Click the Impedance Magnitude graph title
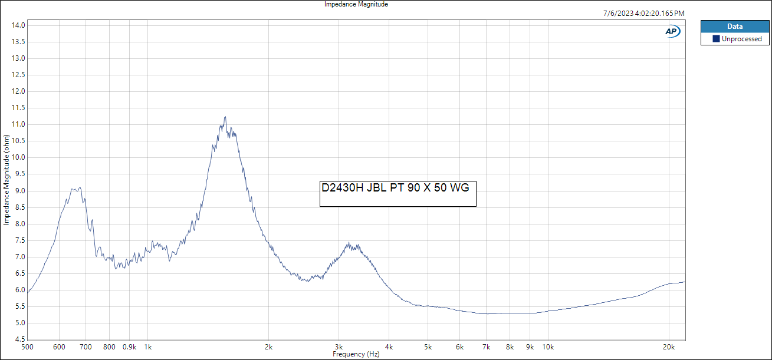 (x=356, y=4)
